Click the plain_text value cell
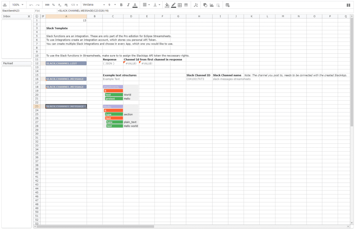The height and width of the screenshot is (229, 355). pyautogui.click(x=131, y=122)
